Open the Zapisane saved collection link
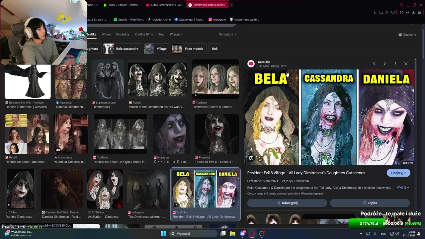 point(407,35)
